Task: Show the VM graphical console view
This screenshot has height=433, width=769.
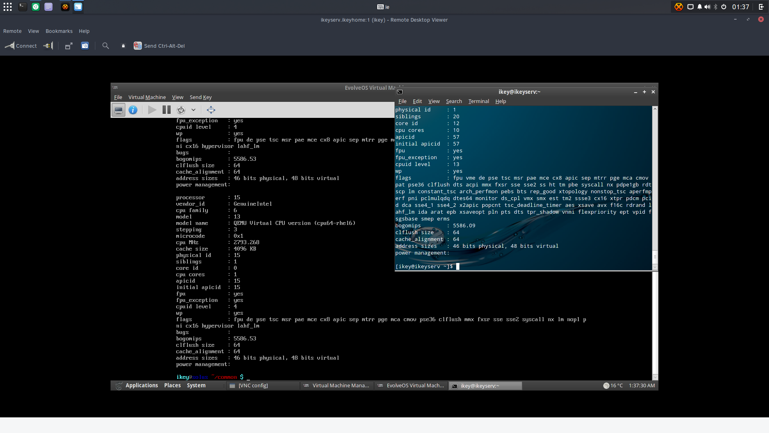Action: tap(119, 110)
